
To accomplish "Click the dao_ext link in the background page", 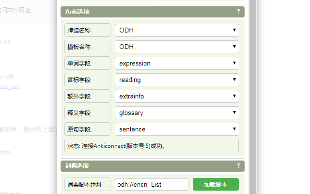I will tap(9, 87).
